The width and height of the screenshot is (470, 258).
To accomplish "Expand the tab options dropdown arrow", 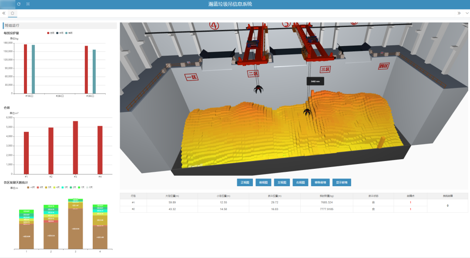I will pos(467,13).
